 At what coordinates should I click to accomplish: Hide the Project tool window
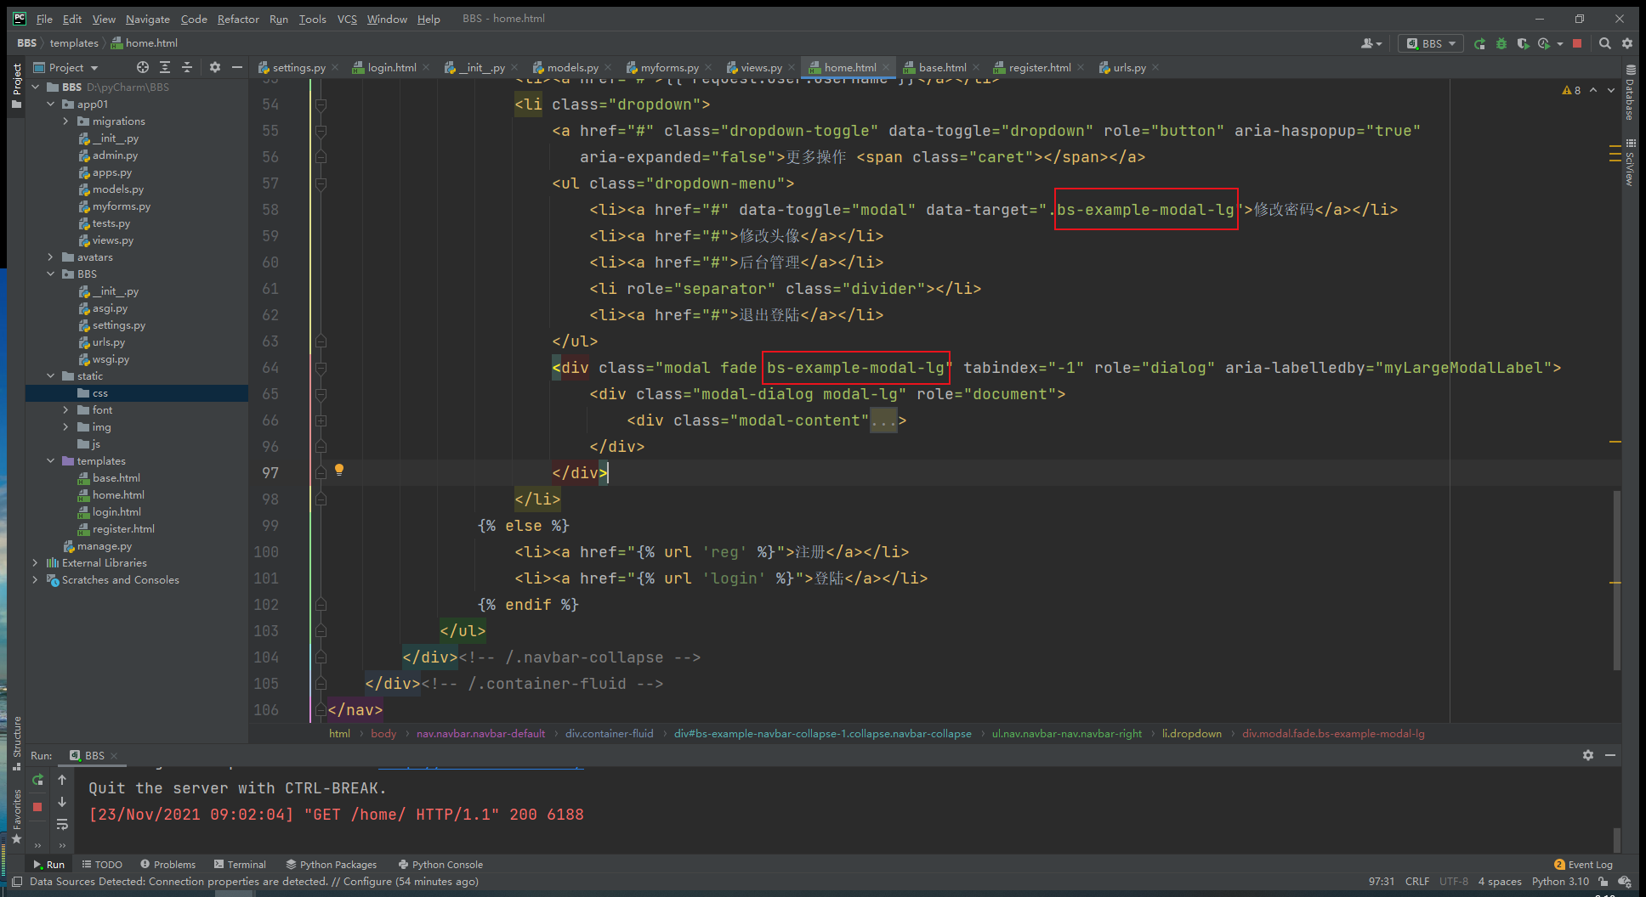[237, 67]
